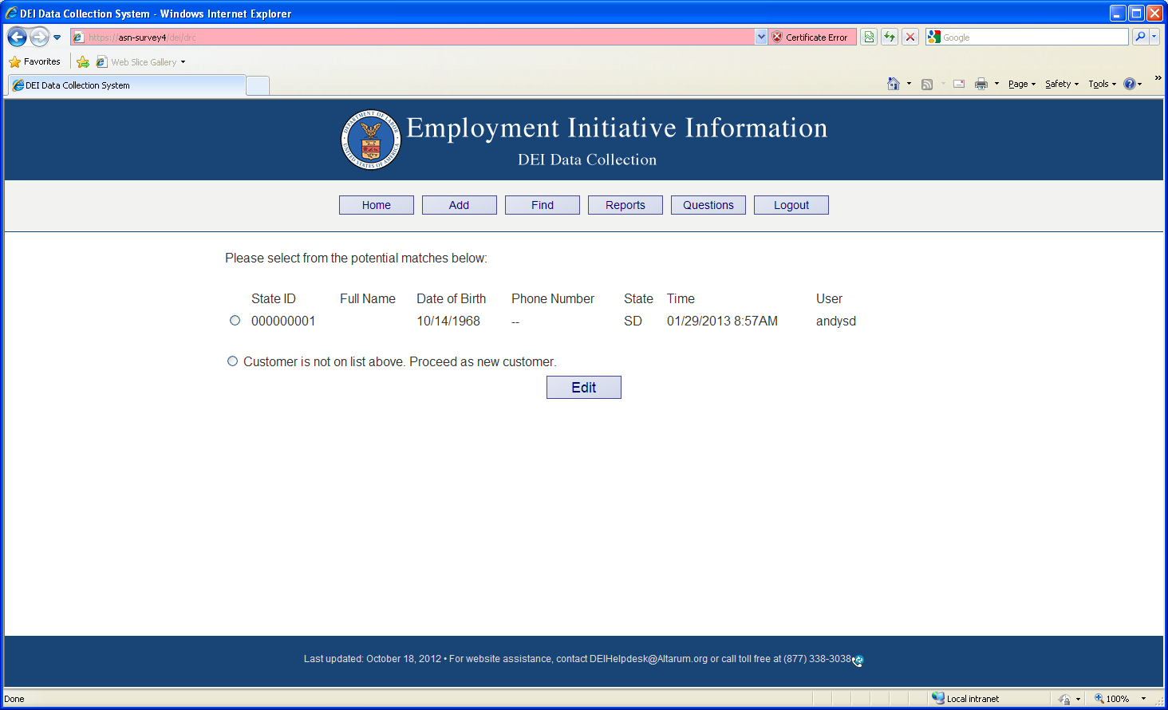Go to the Home page button

377,205
